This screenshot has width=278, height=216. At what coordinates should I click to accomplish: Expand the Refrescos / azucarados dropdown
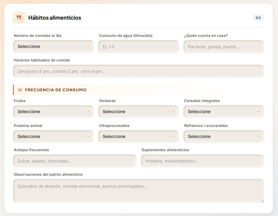224,136
